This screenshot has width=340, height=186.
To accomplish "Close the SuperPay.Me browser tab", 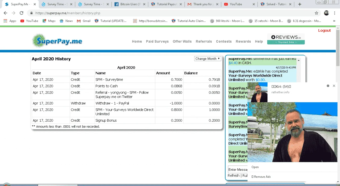I will (35, 4).
